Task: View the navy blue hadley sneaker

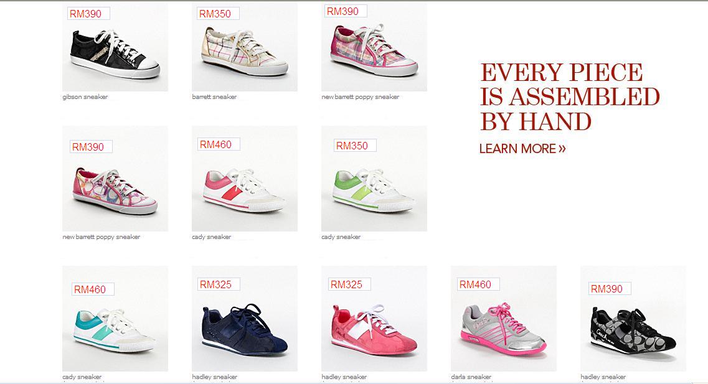Action: [x=244, y=319]
